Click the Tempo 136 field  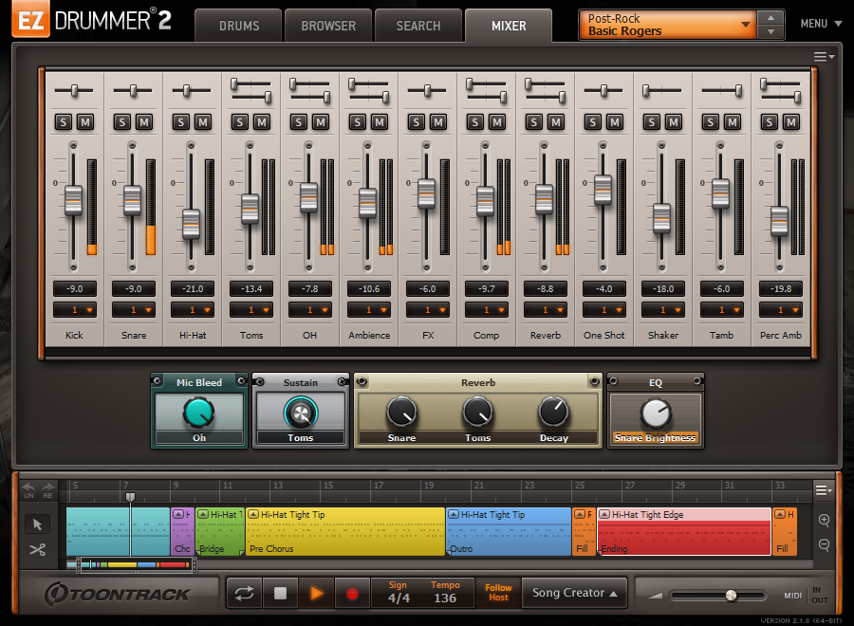point(445,593)
